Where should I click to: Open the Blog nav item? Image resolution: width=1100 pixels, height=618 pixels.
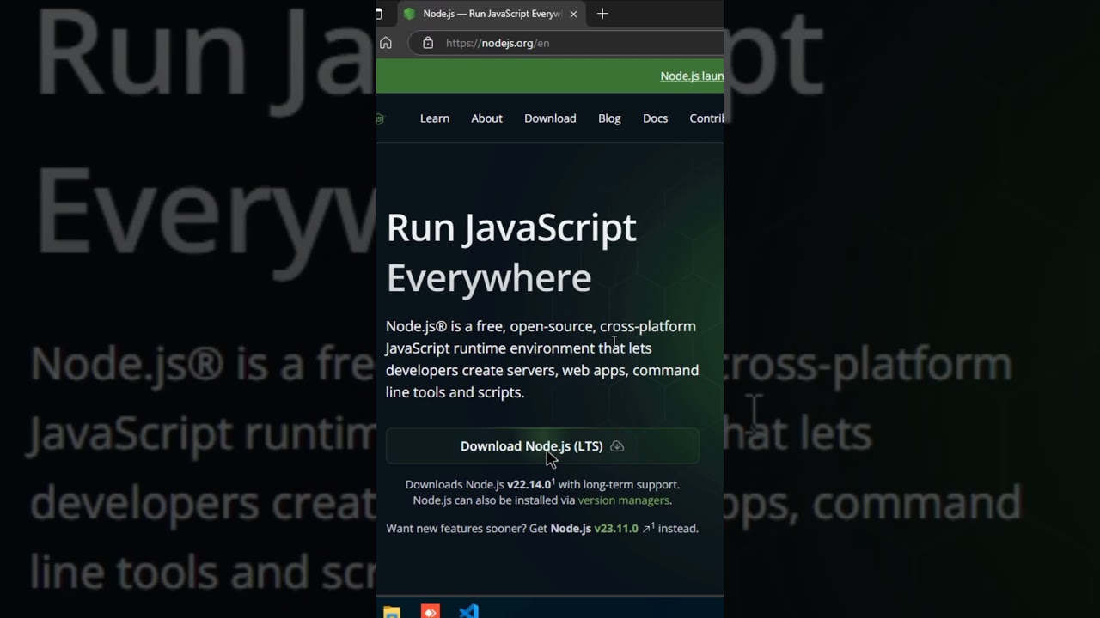[x=609, y=118]
